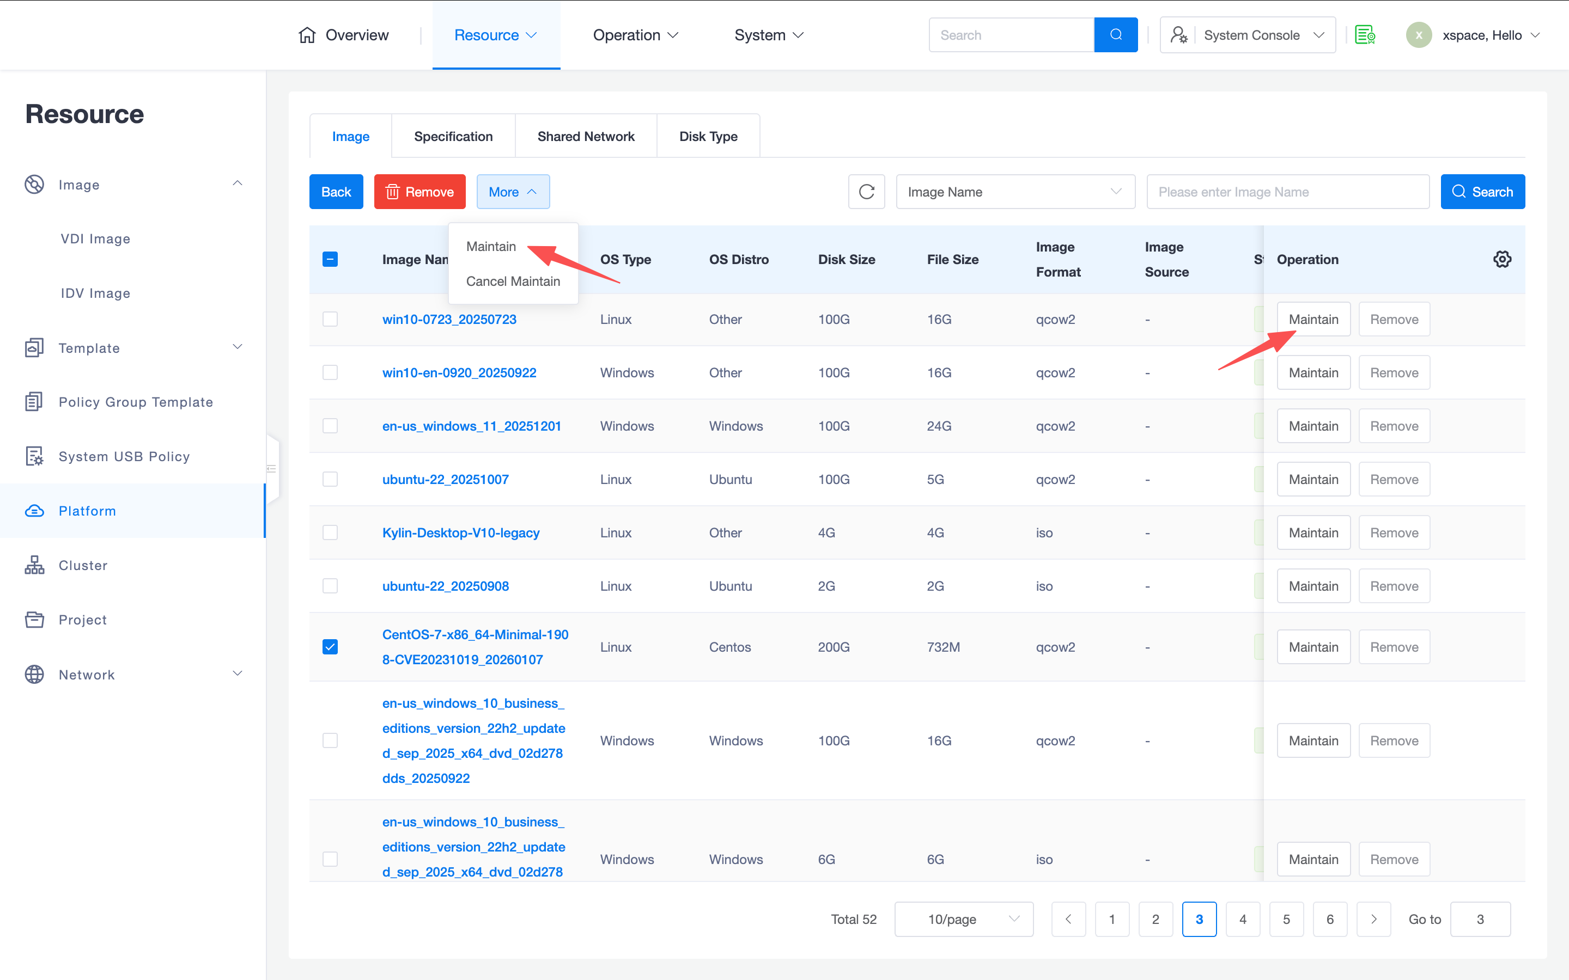Image resolution: width=1569 pixels, height=980 pixels.
Task: Click the green license icon in header
Action: [x=1365, y=35]
